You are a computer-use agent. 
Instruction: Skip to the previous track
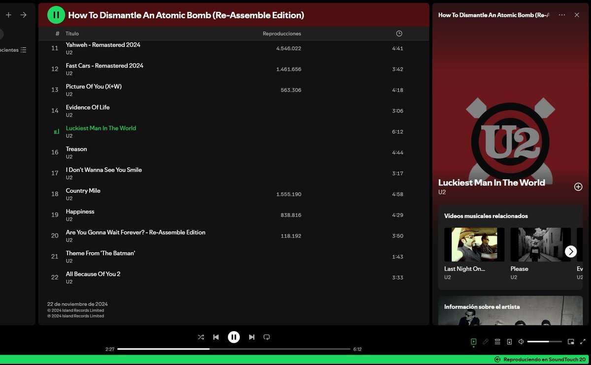click(x=216, y=337)
